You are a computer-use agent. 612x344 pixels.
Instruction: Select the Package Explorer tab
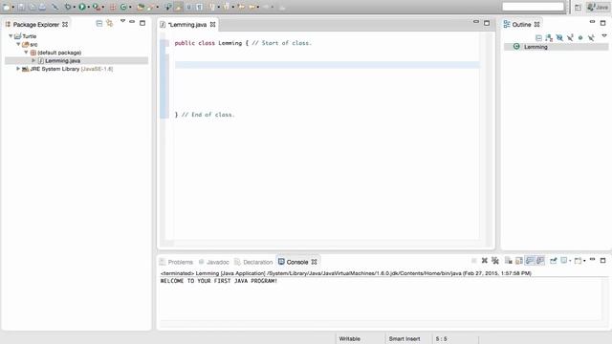click(36, 24)
